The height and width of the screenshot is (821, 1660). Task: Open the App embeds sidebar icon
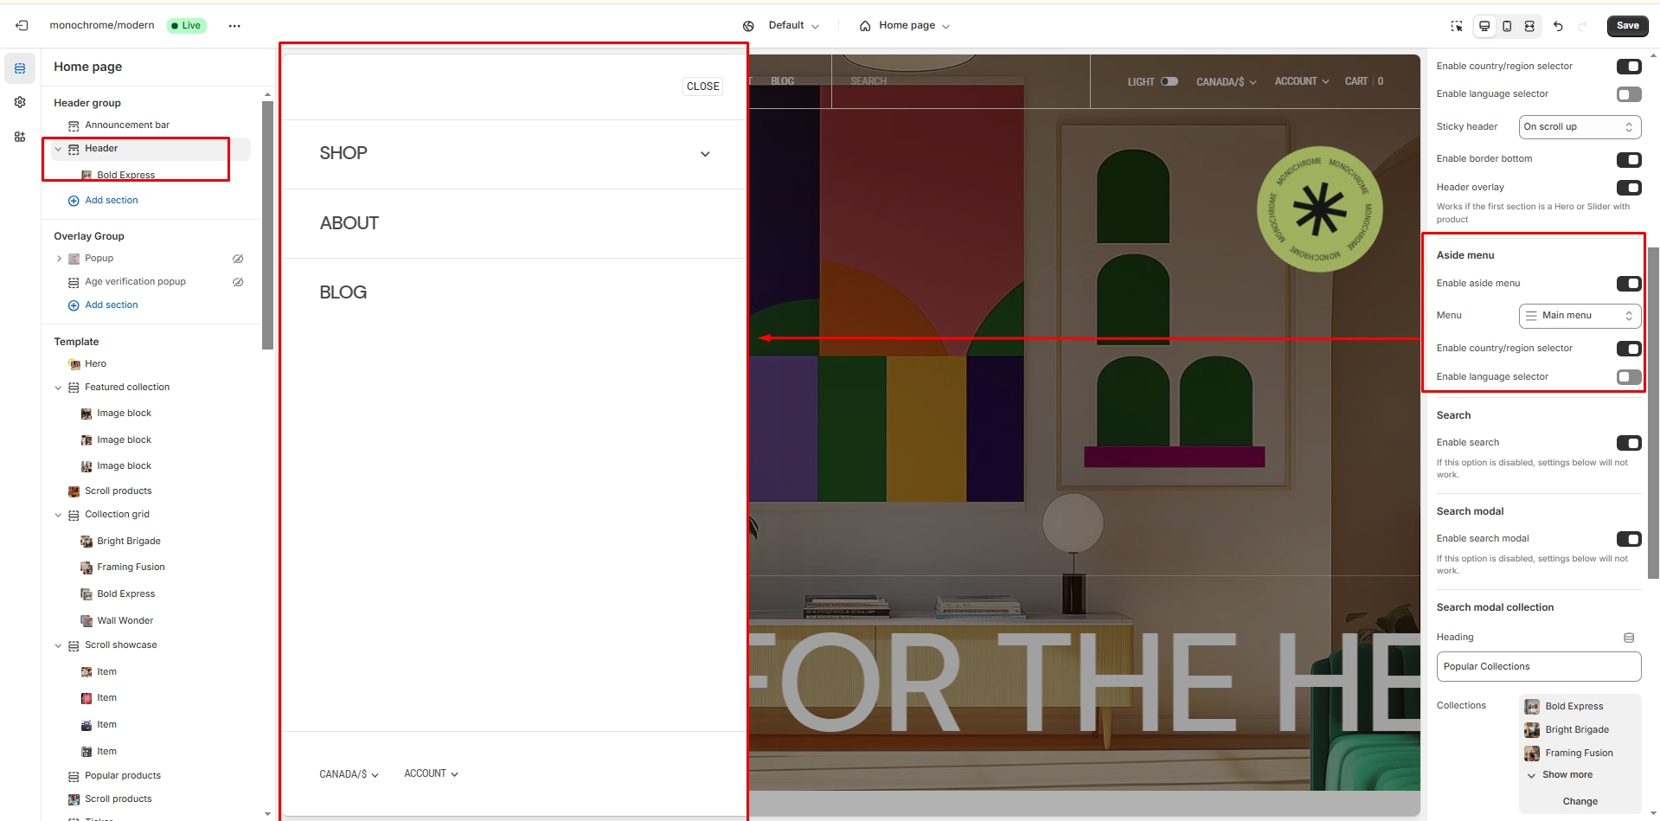(20, 137)
